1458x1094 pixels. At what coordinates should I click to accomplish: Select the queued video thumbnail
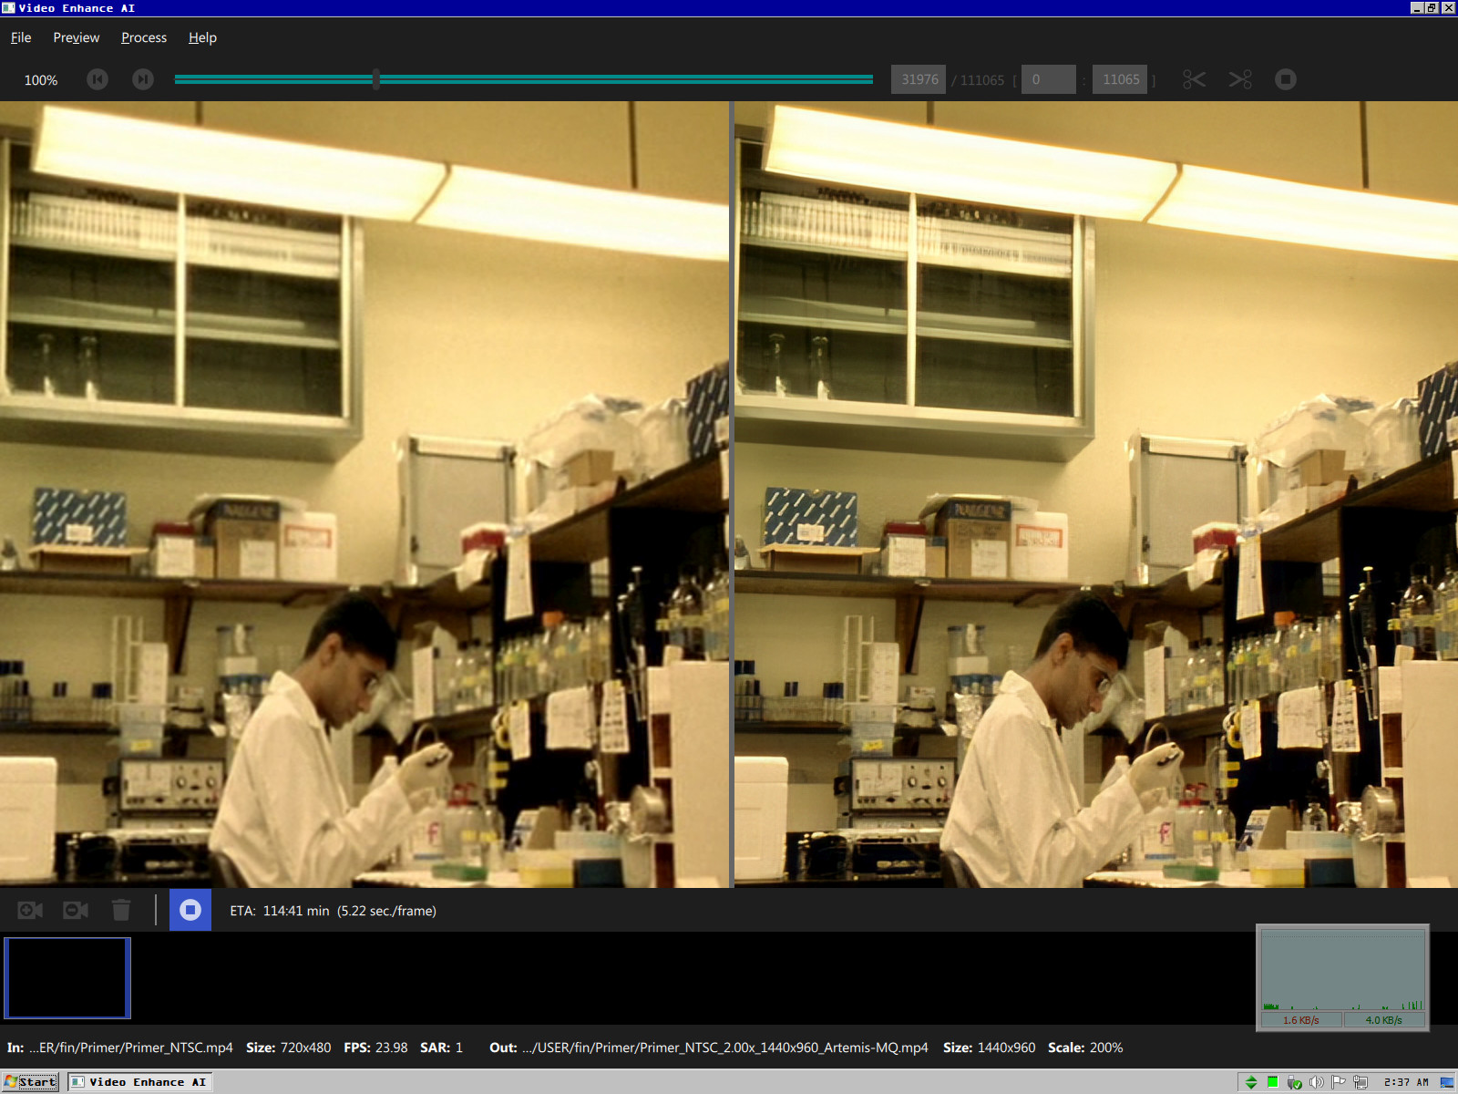[x=67, y=977]
